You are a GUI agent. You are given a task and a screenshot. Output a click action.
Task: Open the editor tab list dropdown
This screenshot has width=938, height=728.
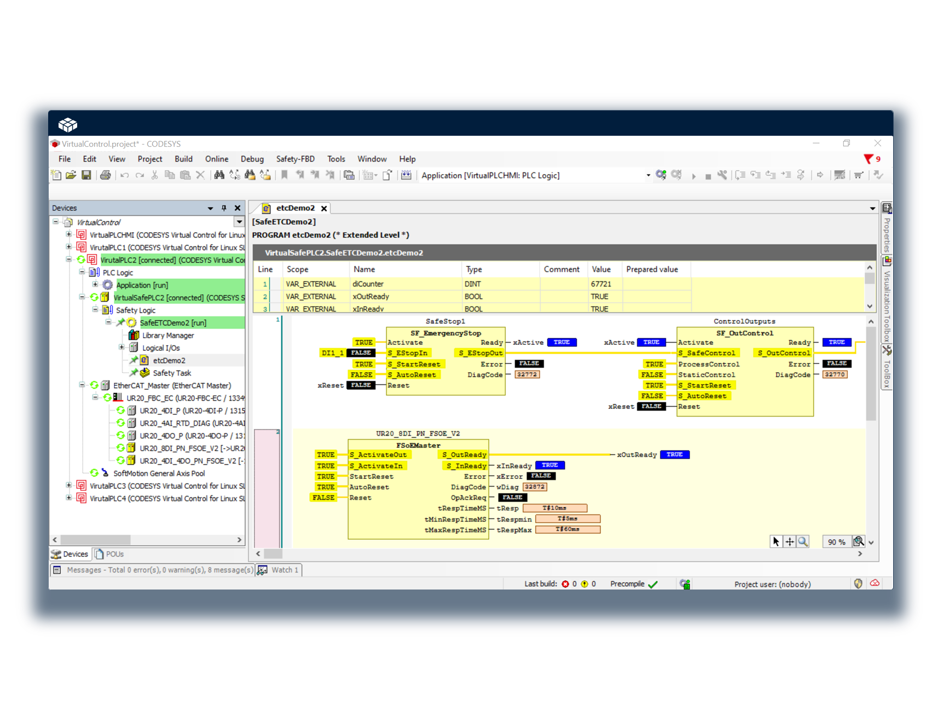point(872,209)
